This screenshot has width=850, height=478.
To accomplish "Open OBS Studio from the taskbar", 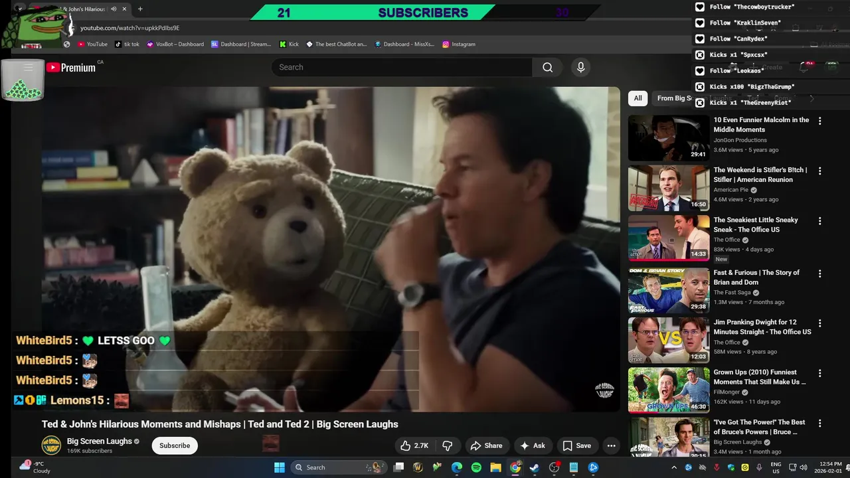I will [x=554, y=467].
